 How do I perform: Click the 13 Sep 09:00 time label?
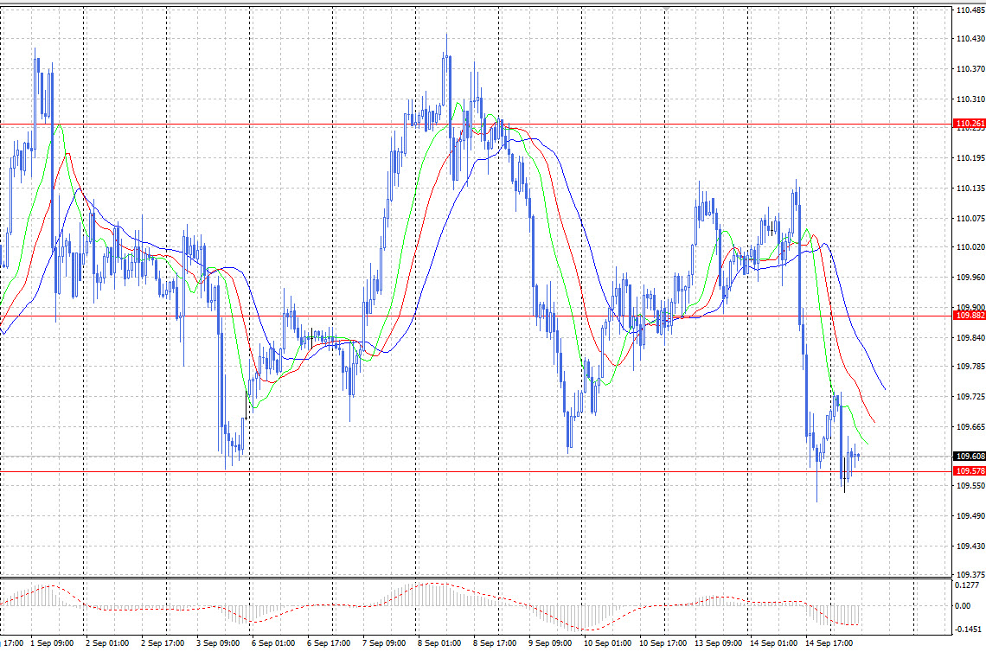point(718,643)
